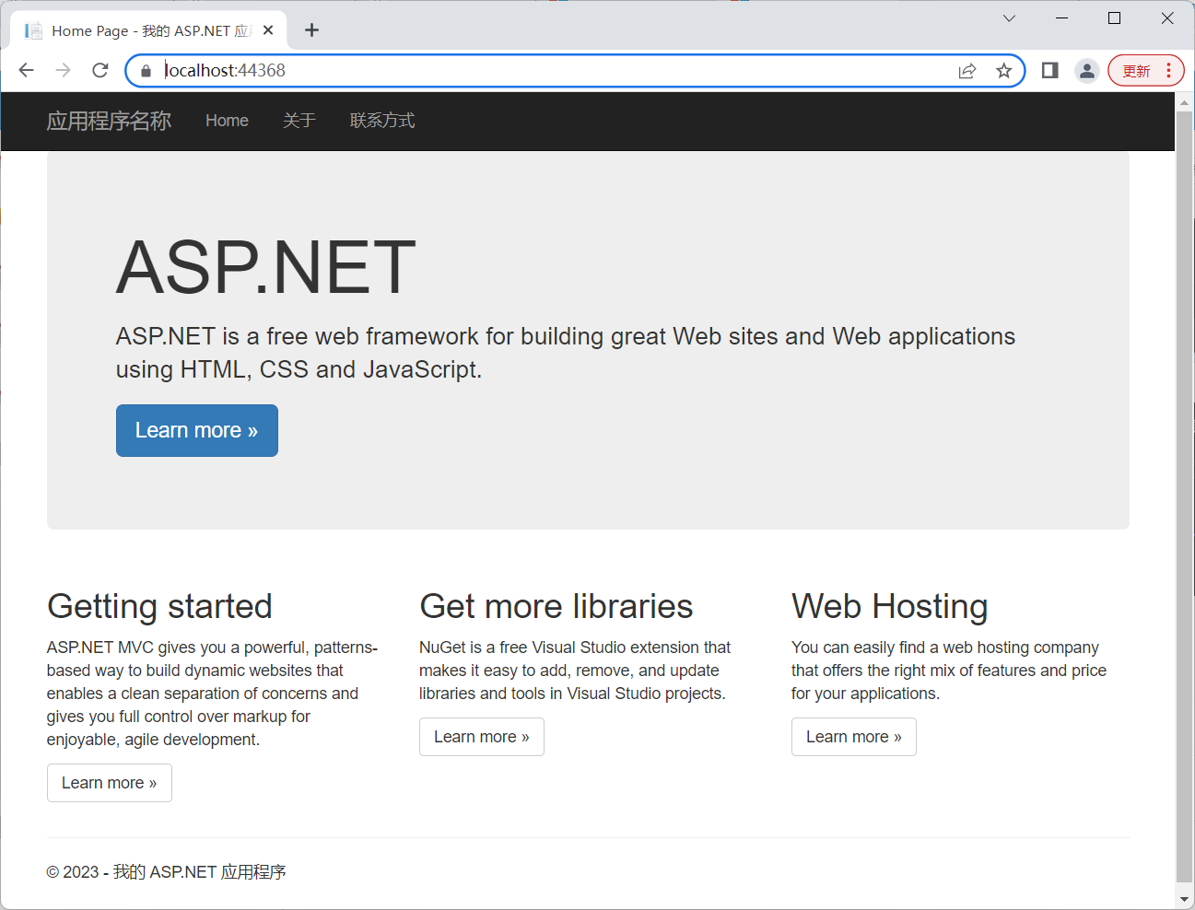Click the Getting started heading

(159, 606)
